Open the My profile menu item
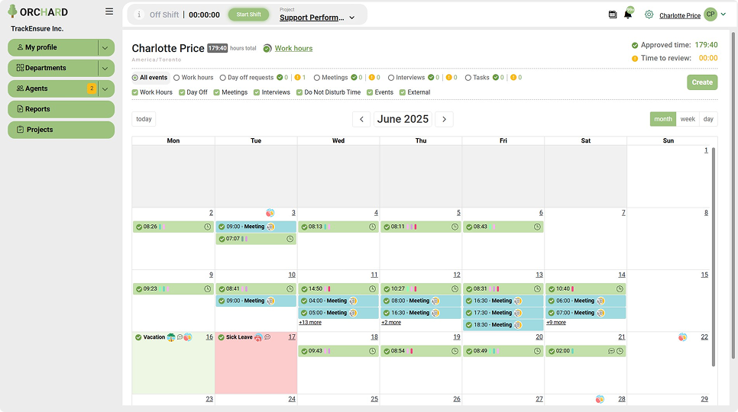Image resolution: width=738 pixels, height=412 pixels. click(x=53, y=47)
